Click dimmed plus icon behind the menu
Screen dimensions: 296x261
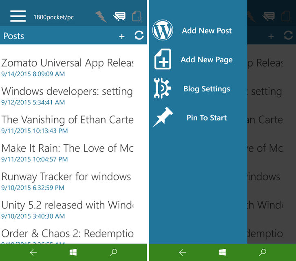pos(271,36)
